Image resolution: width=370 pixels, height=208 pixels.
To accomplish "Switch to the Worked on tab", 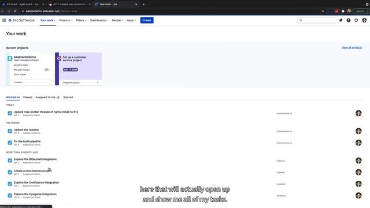I will pyautogui.click(x=13, y=97).
